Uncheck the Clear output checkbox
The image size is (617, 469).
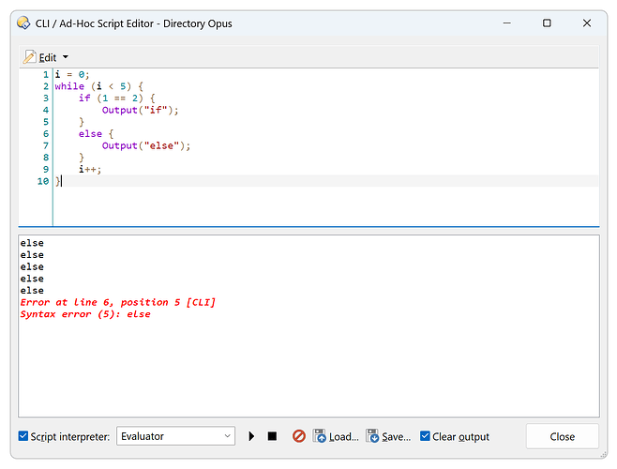[425, 436]
